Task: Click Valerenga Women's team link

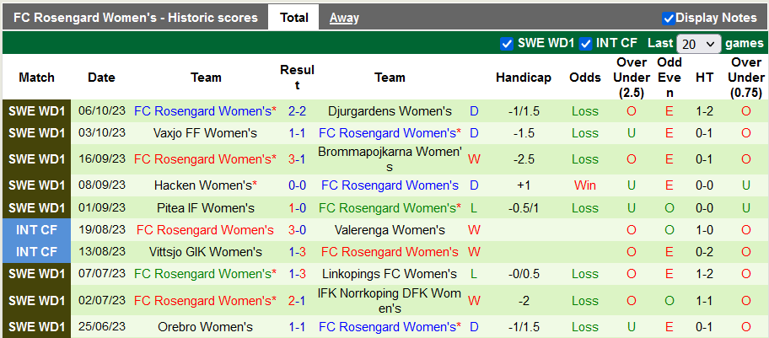Action: [390, 230]
